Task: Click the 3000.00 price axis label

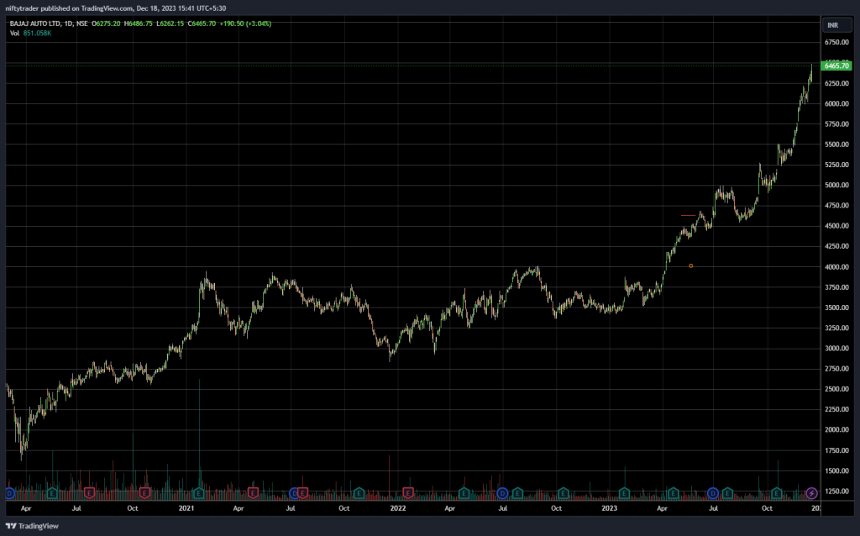Action: pos(836,349)
